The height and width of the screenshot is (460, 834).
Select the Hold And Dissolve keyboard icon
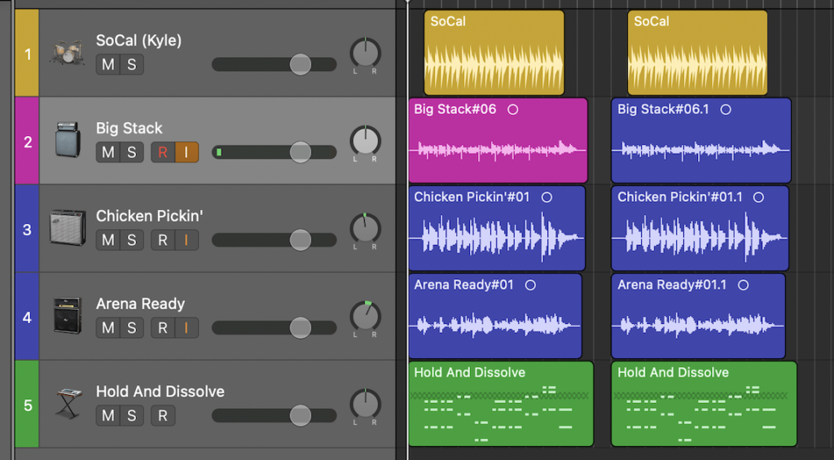[69, 404]
